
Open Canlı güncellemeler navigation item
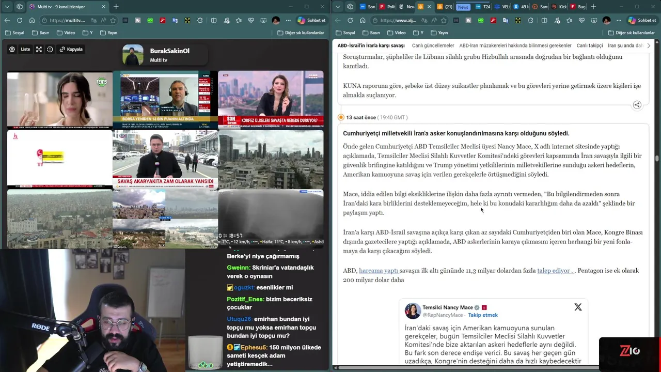(433, 45)
